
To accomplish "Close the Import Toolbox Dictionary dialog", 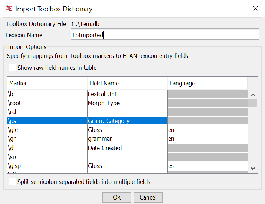I will pos(255,8).
